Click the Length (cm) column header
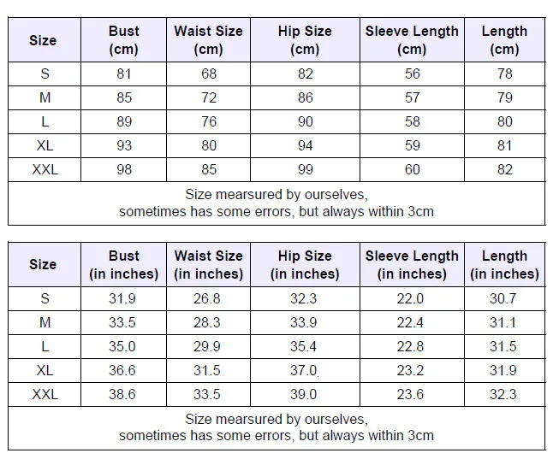The image size is (559, 459). click(505, 40)
